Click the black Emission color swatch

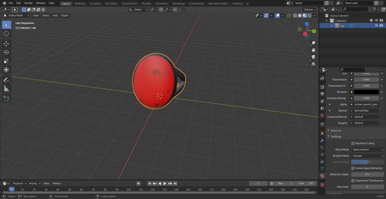pos(366,92)
